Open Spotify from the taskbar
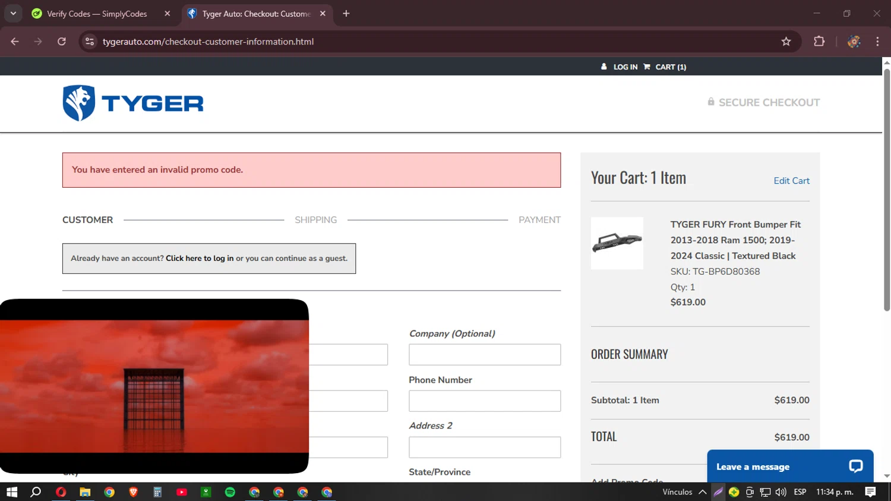 point(230,492)
